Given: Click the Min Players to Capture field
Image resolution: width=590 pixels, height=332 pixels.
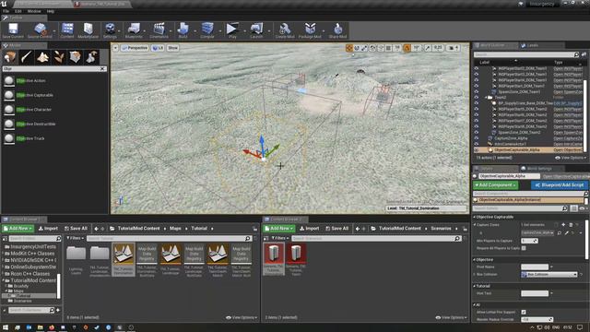Looking at the screenshot, I should pyautogui.click(x=529, y=241).
